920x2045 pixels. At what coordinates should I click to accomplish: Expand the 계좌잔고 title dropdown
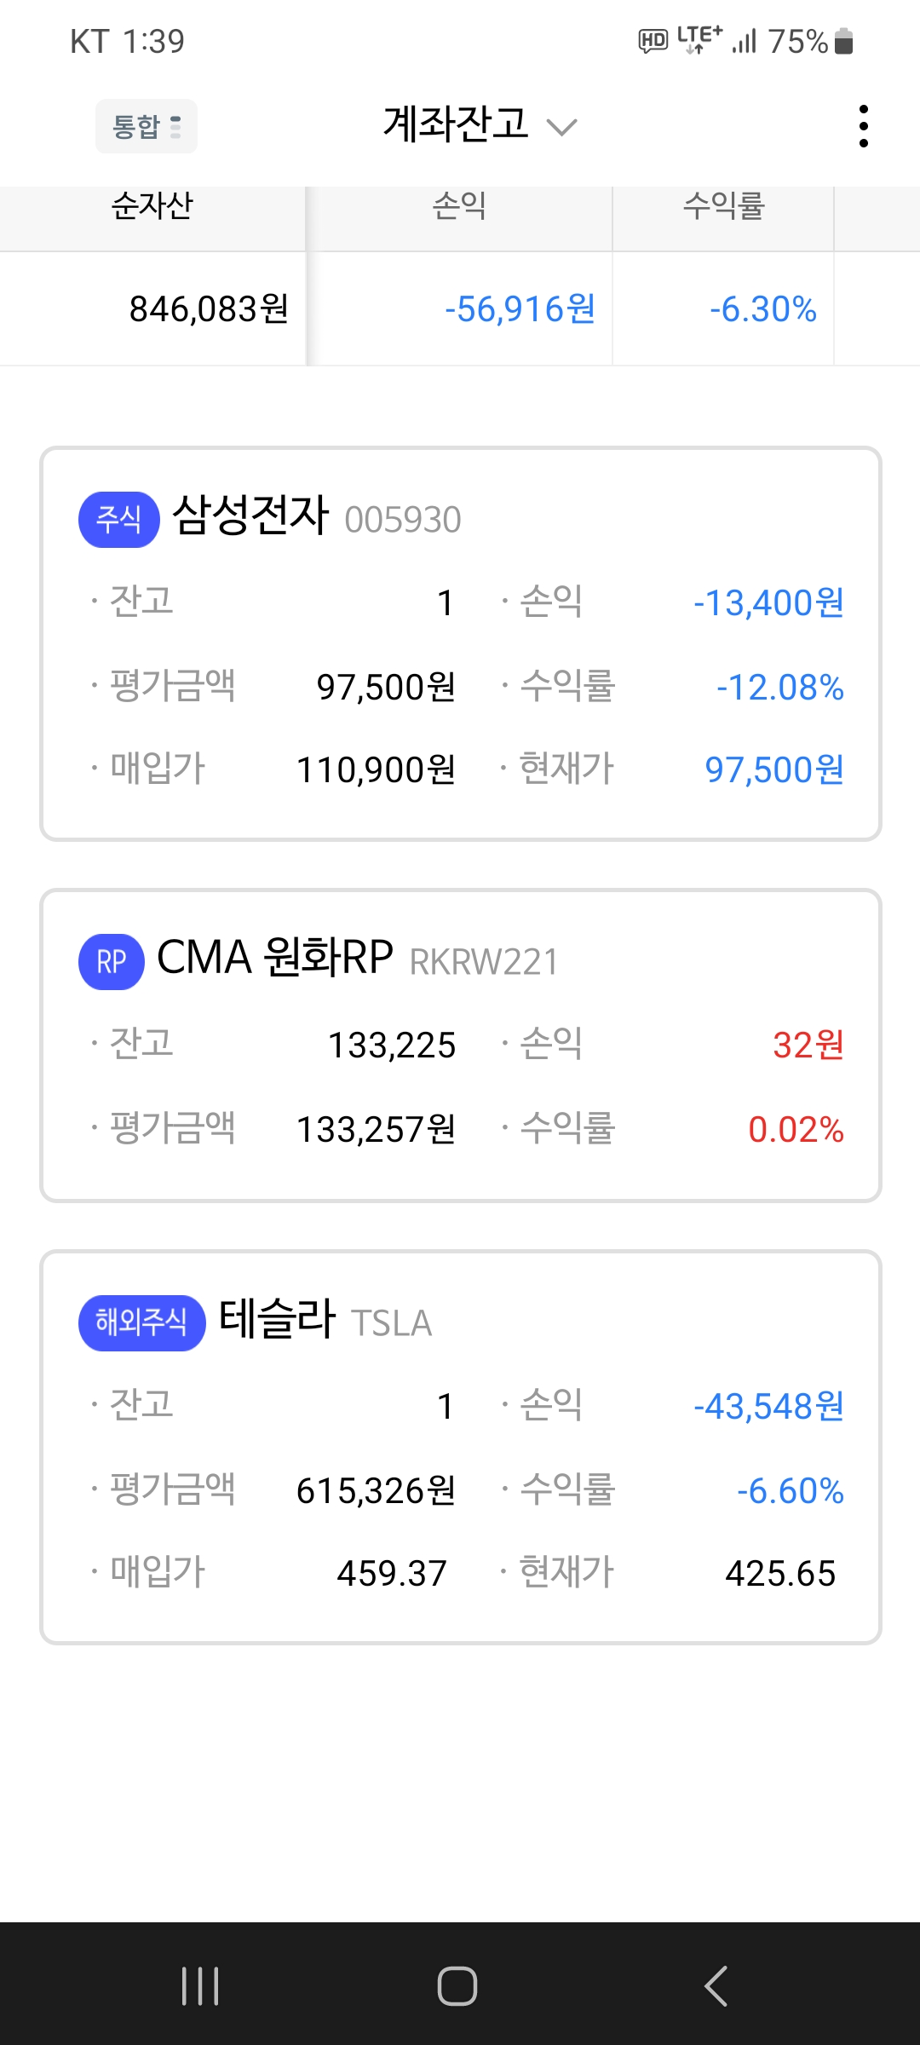click(456, 124)
